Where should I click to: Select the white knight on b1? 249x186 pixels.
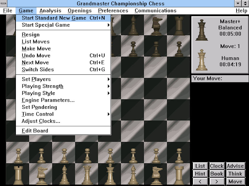[x=42, y=175]
